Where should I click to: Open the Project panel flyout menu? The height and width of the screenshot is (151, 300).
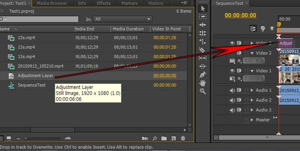[x=184, y=3]
